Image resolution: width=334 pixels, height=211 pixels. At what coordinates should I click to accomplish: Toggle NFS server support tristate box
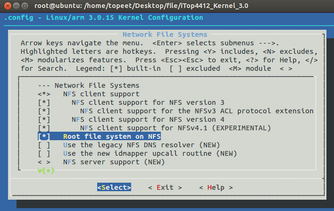pyautogui.click(x=44, y=162)
